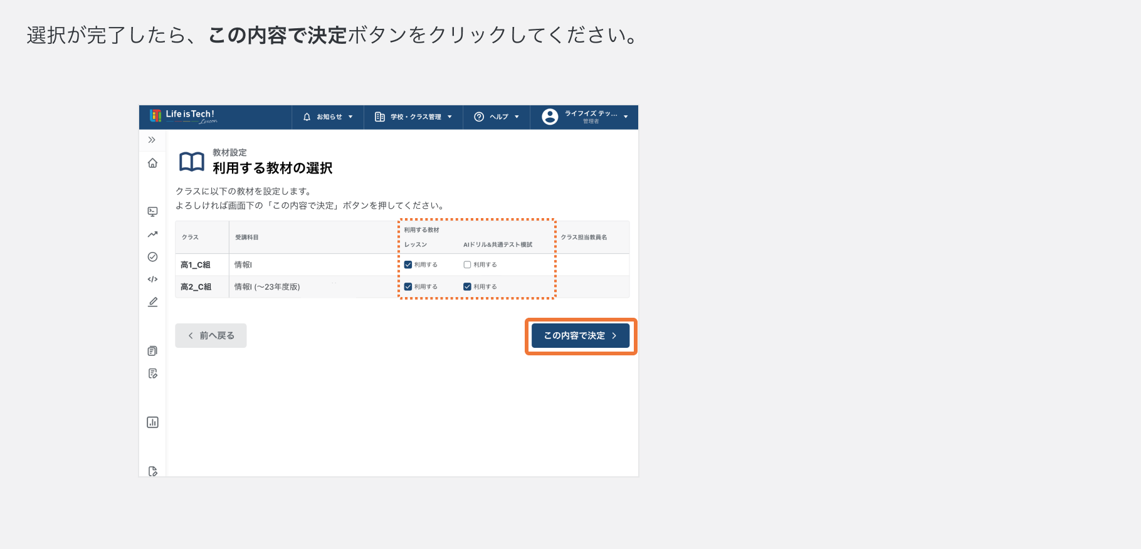1141x549 pixels.
Task: Open the sidebar trending-up progress icon
Action: click(x=152, y=234)
